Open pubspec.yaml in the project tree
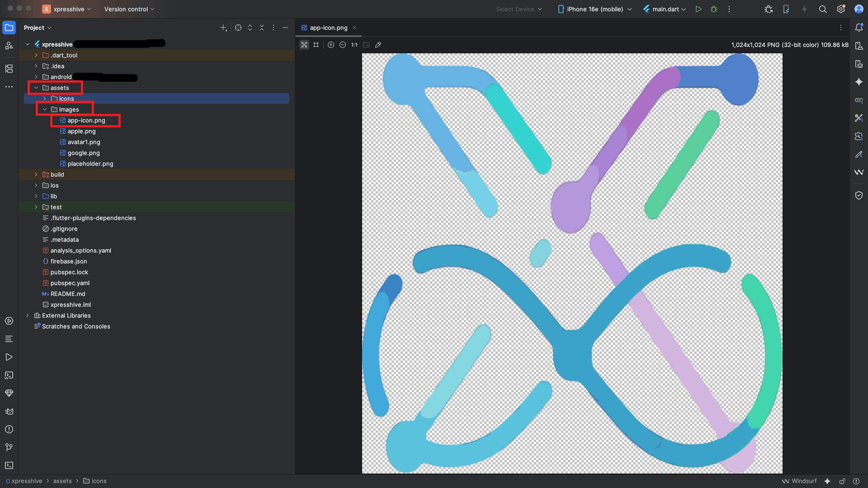 [70, 283]
